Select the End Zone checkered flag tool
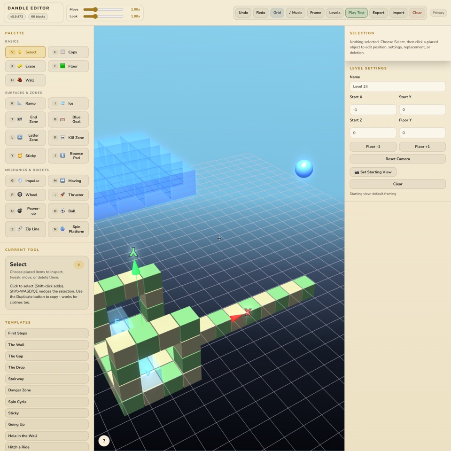Viewport: 451px width, 451px height. click(25, 119)
